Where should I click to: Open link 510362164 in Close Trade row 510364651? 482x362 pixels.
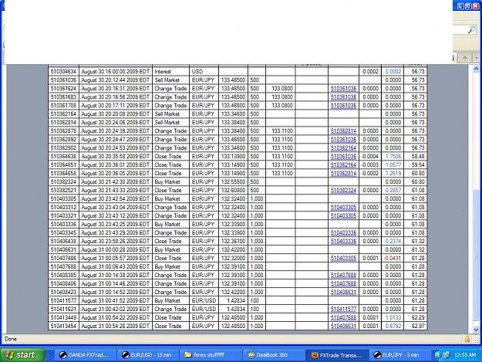point(343,165)
